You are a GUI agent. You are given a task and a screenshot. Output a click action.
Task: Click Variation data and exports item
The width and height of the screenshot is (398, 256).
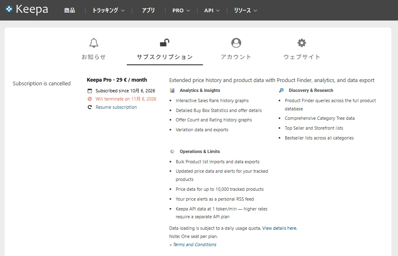[202, 130]
